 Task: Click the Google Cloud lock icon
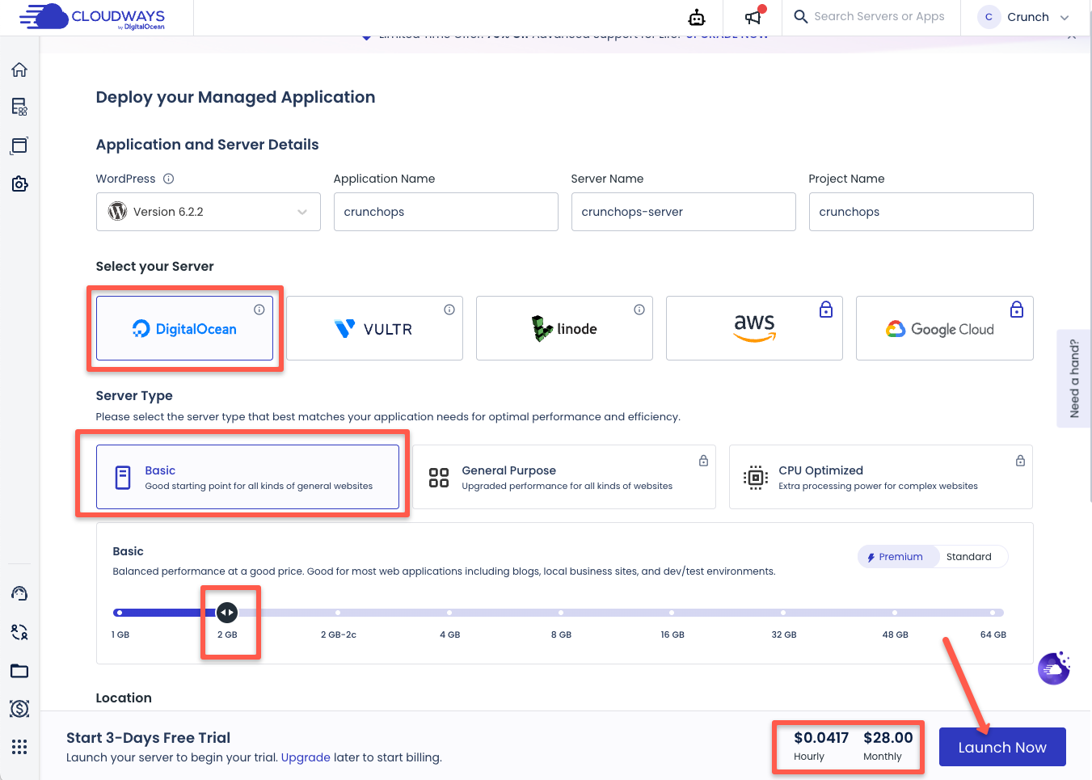tap(1017, 309)
